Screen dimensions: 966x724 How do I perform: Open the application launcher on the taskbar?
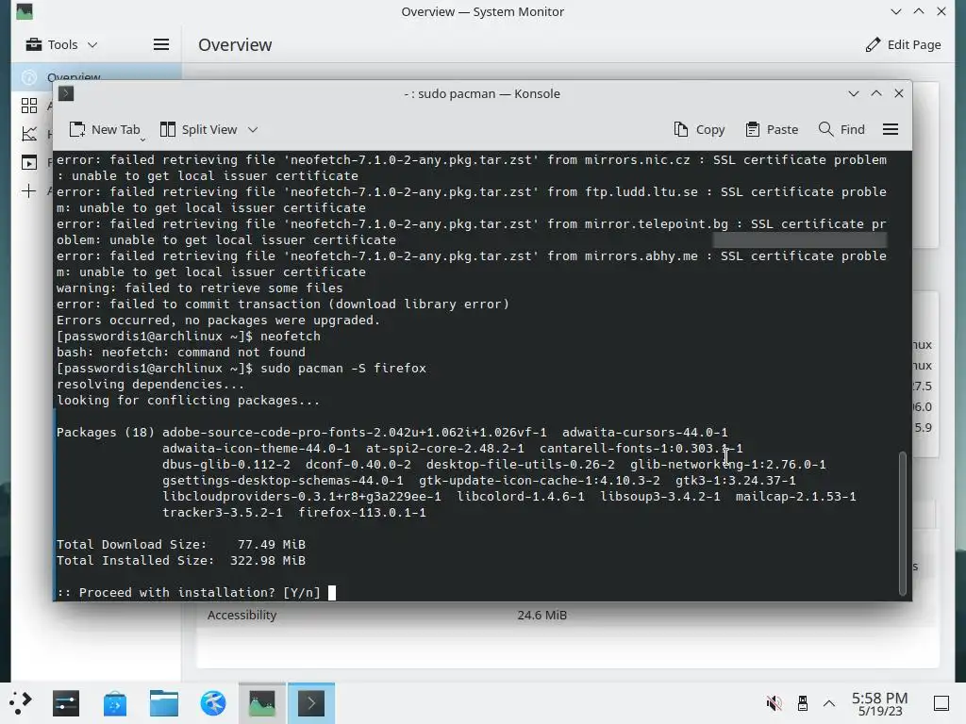[21, 703]
